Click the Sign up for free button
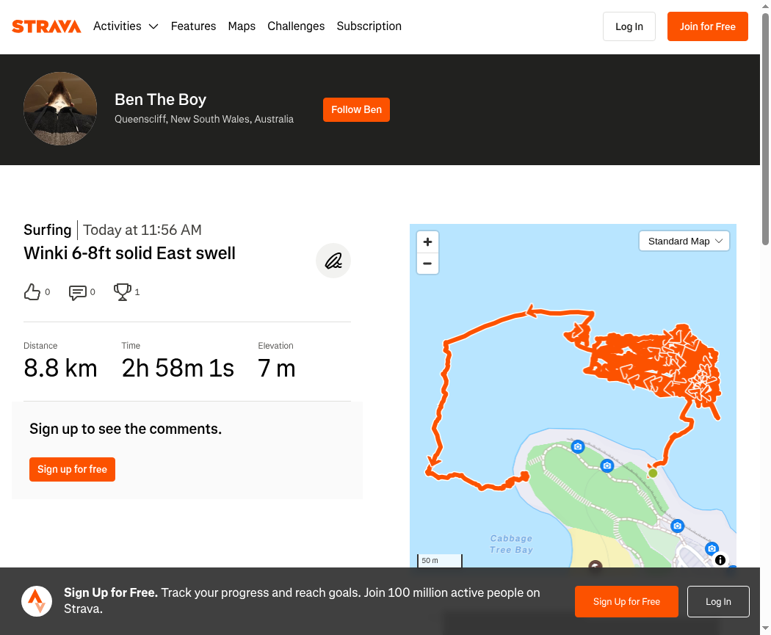 pyautogui.click(x=72, y=469)
